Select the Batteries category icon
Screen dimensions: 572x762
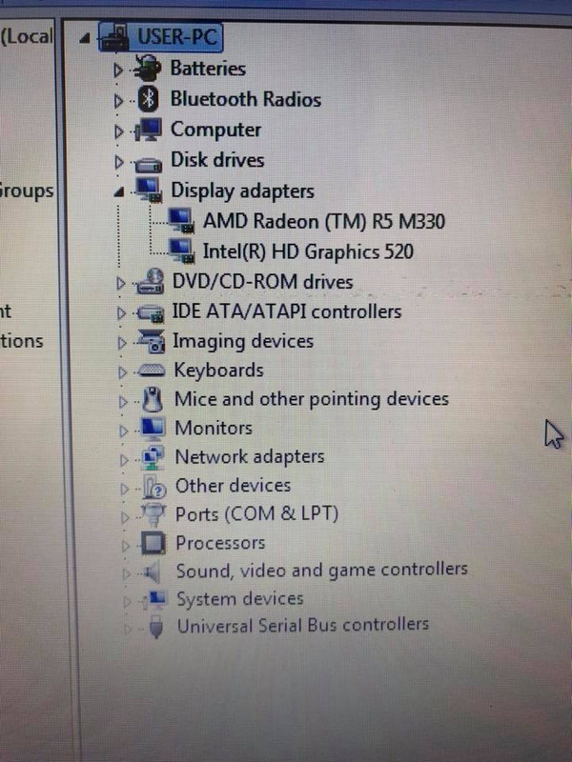(x=148, y=68)
